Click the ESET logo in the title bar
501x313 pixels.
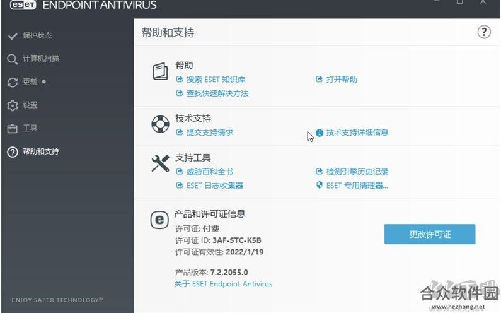23,5
